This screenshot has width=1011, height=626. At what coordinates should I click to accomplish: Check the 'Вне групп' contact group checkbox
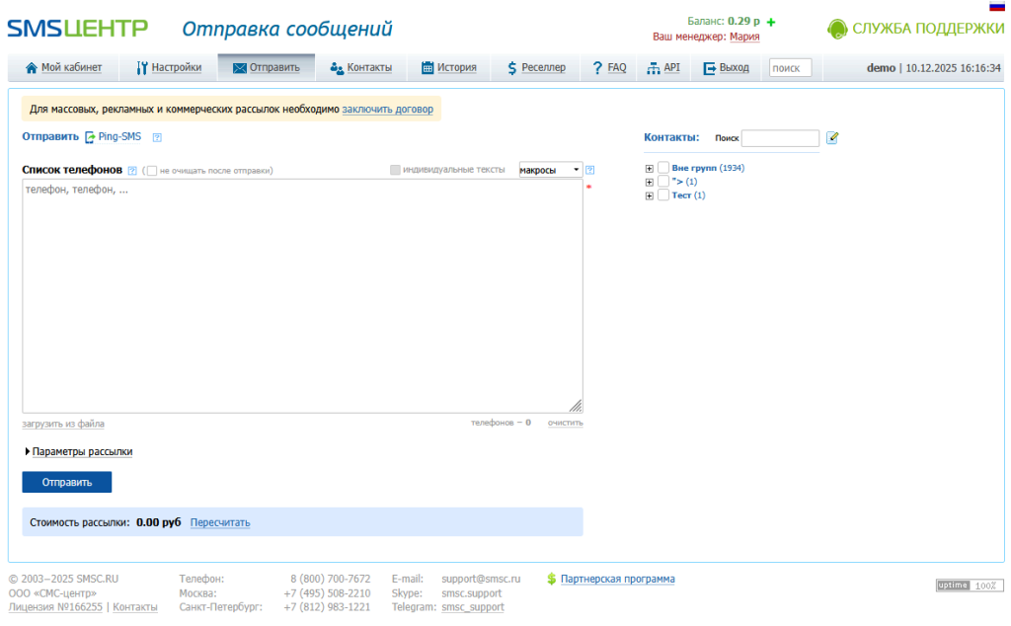click(662, 168)
